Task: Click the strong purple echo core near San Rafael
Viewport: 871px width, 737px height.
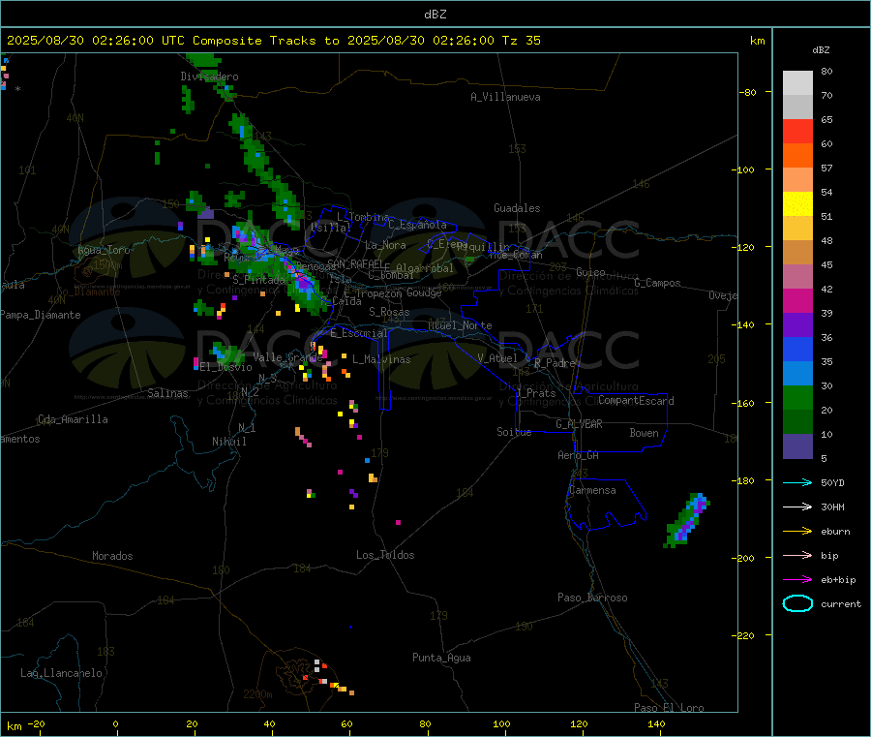Action: [304, 284]
